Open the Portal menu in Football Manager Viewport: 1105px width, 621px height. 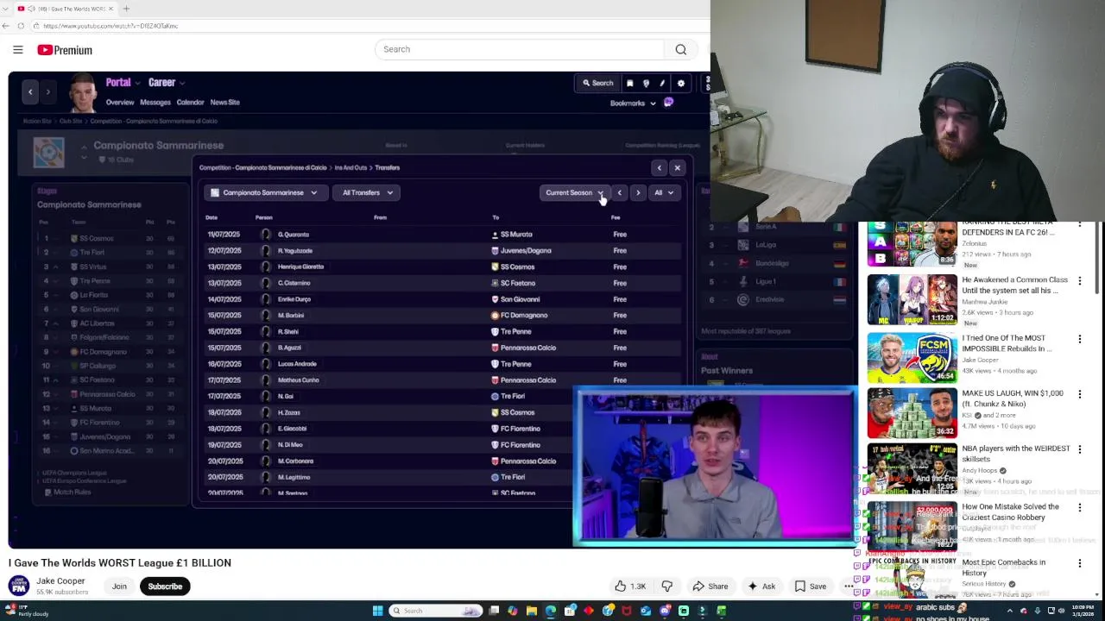123,83
